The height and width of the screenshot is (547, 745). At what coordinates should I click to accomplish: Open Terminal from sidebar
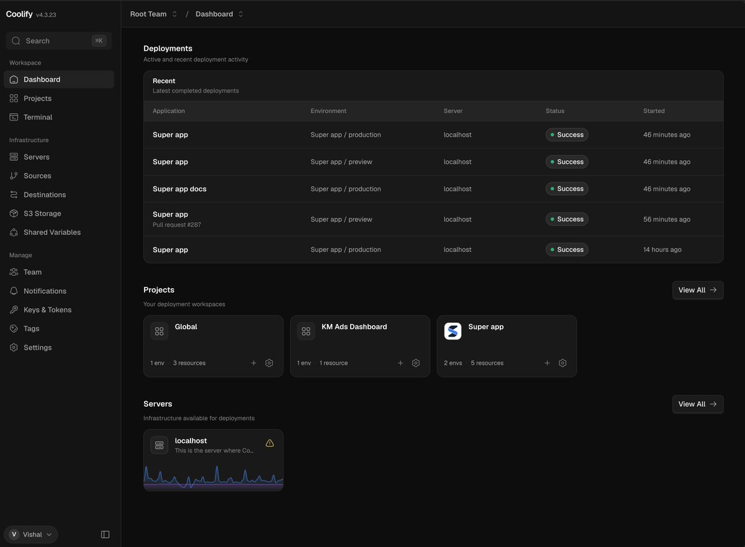pyautogui.click(x=59, y=117)
